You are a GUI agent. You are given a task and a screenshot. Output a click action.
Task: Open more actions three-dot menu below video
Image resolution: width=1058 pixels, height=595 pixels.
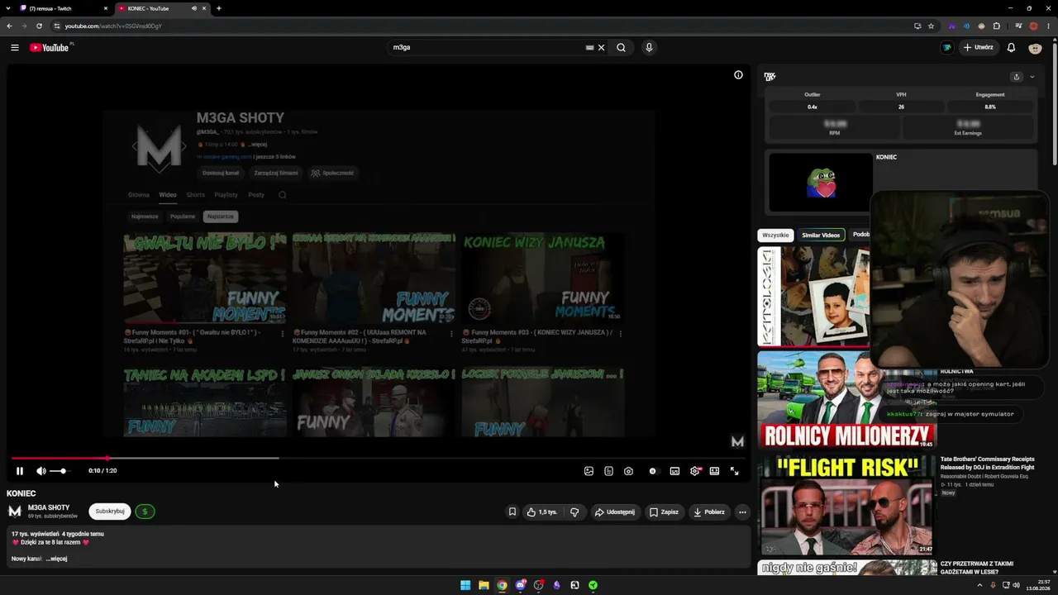pyautogui.click(x=742, y=512)
